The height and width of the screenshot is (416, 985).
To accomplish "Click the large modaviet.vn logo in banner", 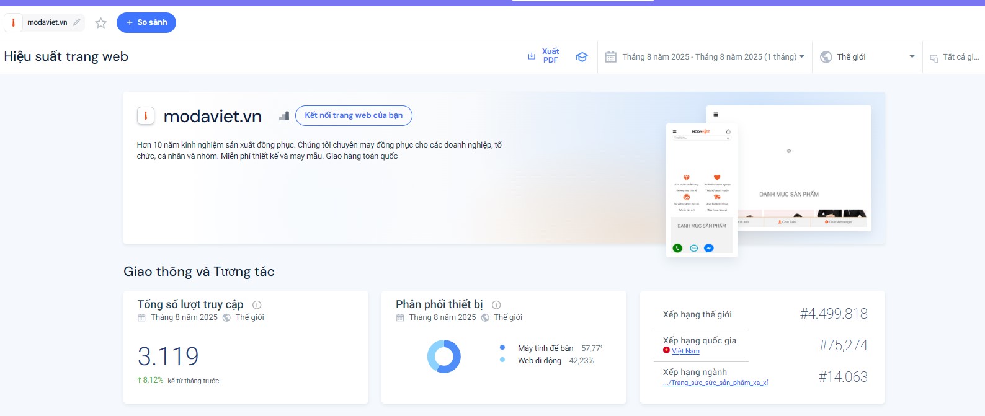I will click(145, 116).
